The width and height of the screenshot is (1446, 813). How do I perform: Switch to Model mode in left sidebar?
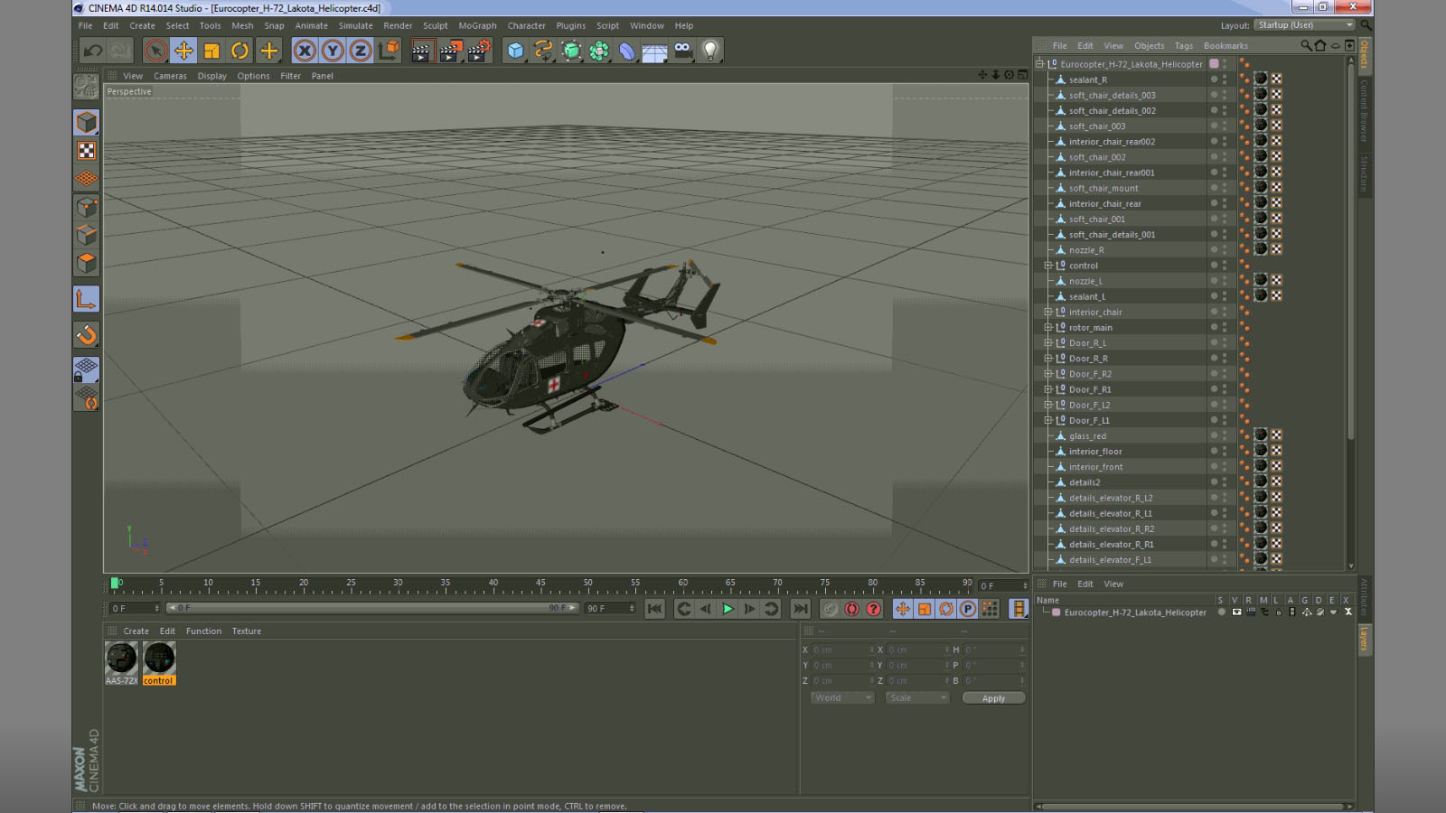click(x=87, y=122)
